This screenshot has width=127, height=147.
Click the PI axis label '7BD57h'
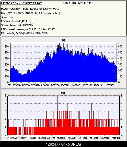click(35, 85)
